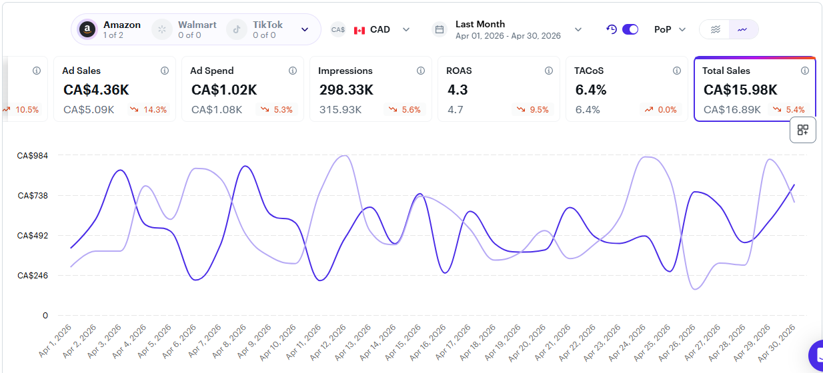Open the PoP comparison dropdown
Viewport: 823px width, 373px height.
click(670, 29)
